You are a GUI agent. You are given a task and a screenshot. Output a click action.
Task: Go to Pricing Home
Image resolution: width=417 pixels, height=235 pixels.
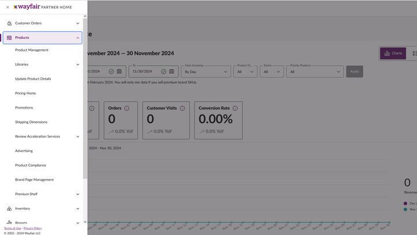click(x=25, y=94)
